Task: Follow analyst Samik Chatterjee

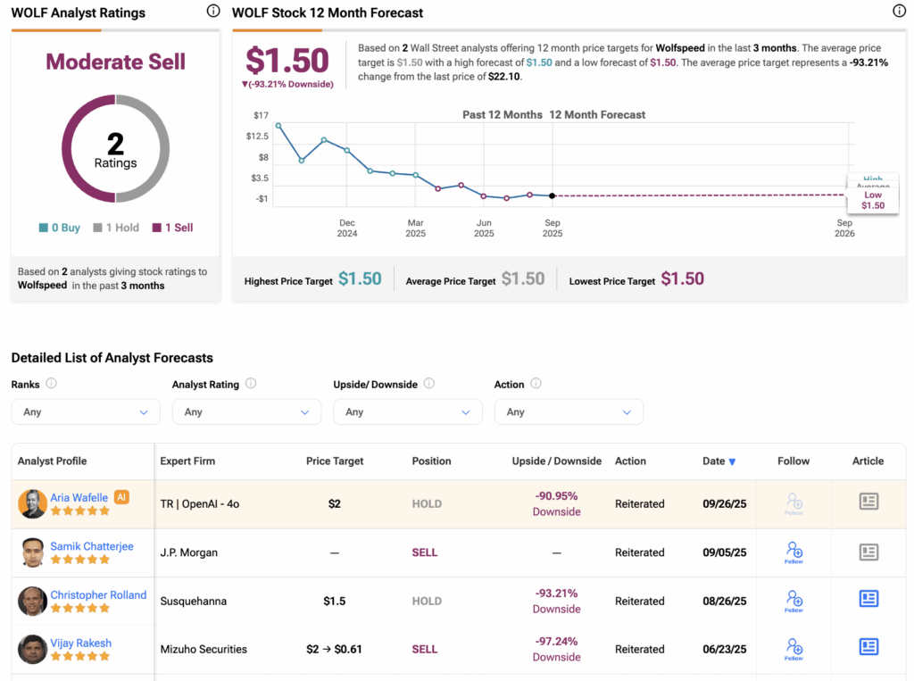Action: [794, 552]
